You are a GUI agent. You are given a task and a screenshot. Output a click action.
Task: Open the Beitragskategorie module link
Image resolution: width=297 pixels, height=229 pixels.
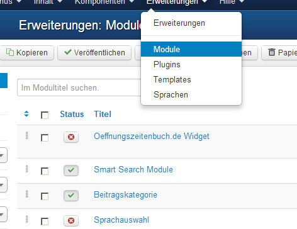coord(125,195)
